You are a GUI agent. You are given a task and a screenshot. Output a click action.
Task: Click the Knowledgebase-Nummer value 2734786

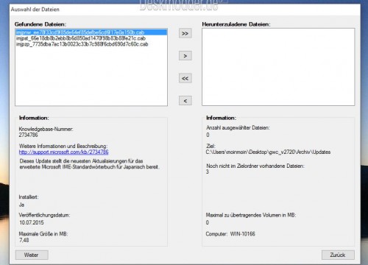pos(29,135)
